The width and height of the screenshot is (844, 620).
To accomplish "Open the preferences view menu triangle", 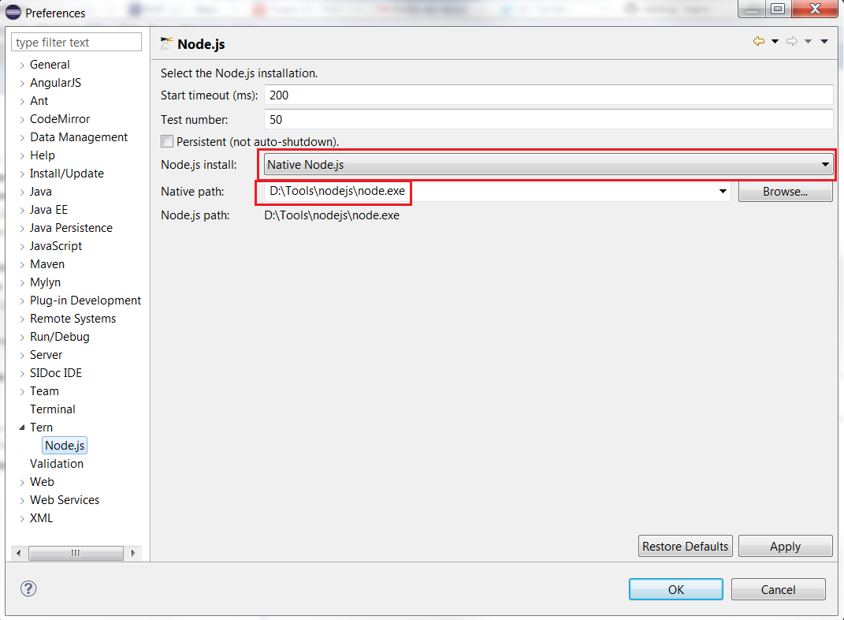I will pos(824,42).
